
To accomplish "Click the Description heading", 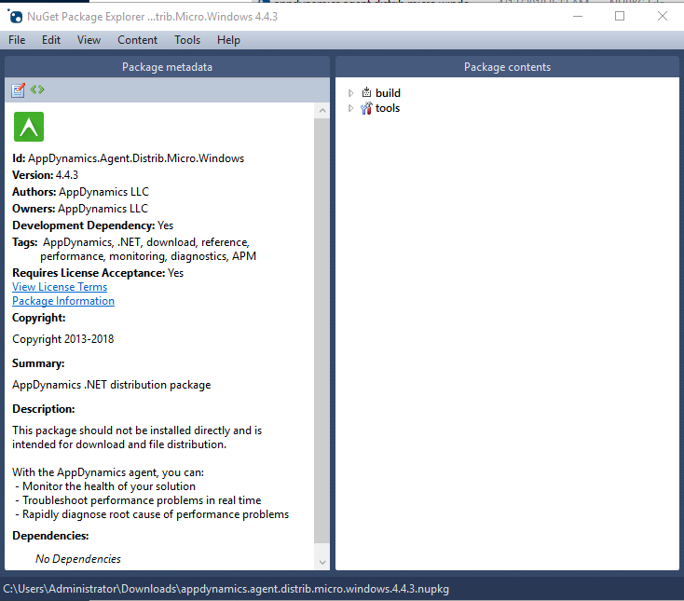I will tap(44, 409).
